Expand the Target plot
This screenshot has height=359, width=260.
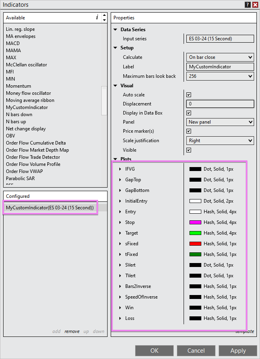pos(120,233)
